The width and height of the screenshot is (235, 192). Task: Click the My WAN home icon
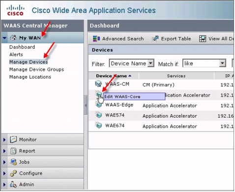[13, 38]
